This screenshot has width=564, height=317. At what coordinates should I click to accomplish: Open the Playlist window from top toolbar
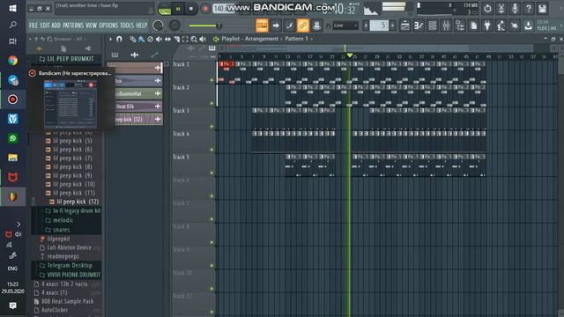pos(405,26)
